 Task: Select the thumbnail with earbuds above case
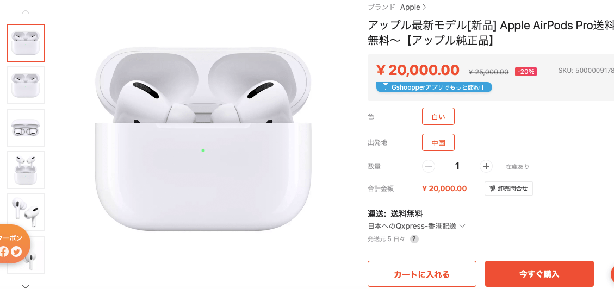tap(26, 170)
